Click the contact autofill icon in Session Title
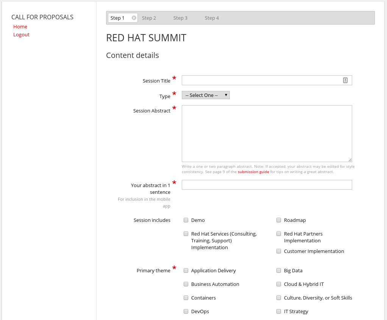This screenshot has height=320, width=387. (x=345, y=80)
